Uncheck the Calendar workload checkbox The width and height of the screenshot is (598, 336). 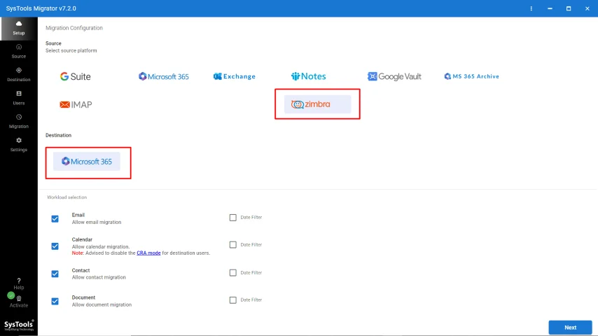(55, 246)
